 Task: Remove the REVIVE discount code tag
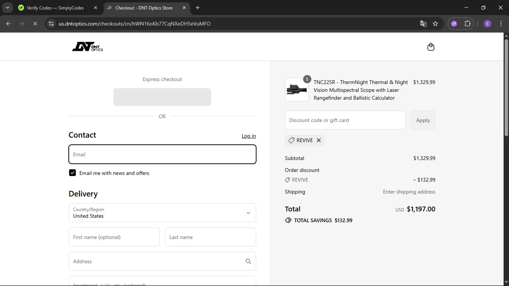[x=319, y=140]
